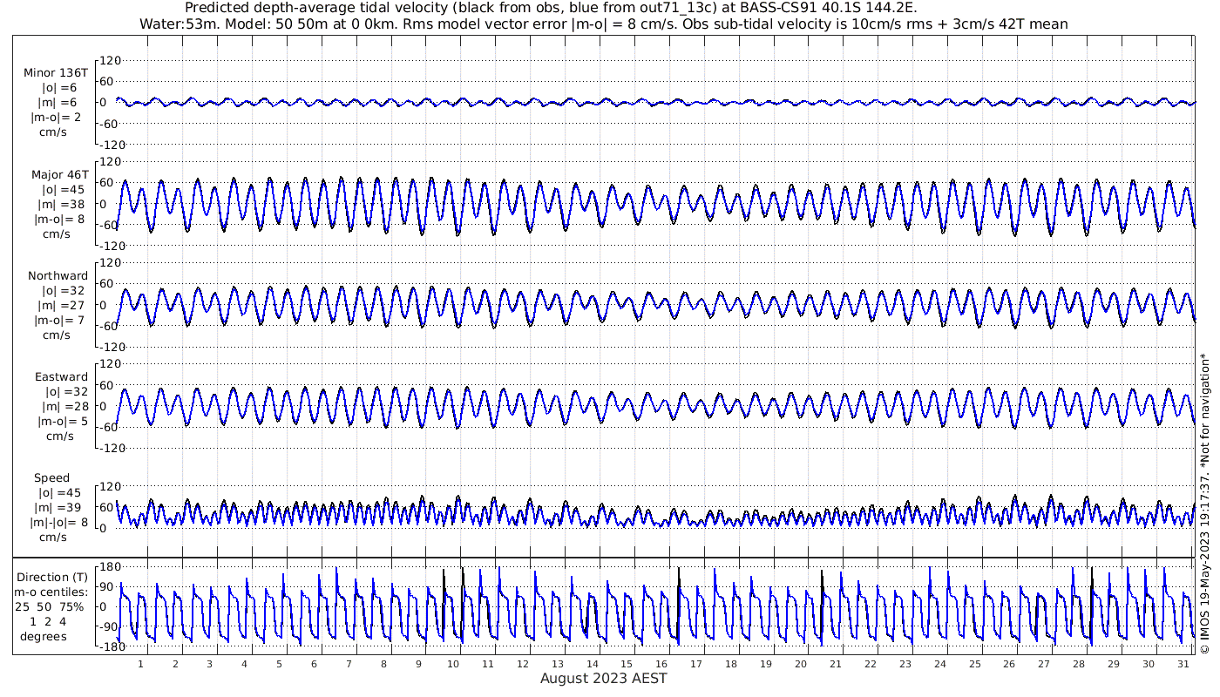Image resolution: width=1220 pixels, height=697 pixels.
Task: Click day '5' on the date axis
Action: click(x=279, y=664)
